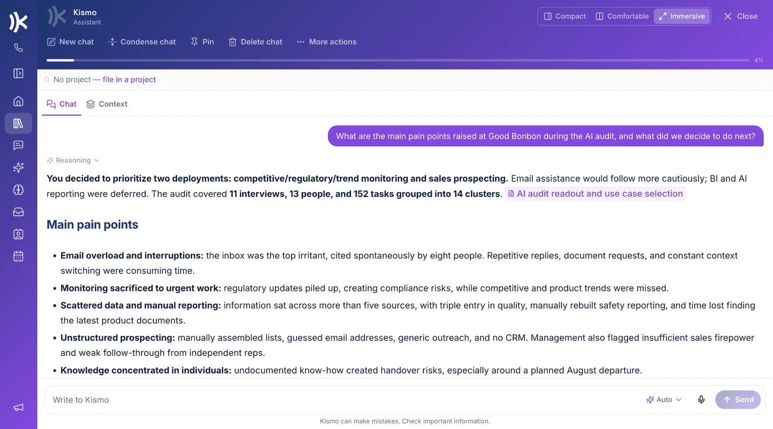Image resolution: width=773 pixels, height=429 pixels.
Task: Open the sparkle AI sidebar icon
Action: pyautogui.click(x=18, y=168)
